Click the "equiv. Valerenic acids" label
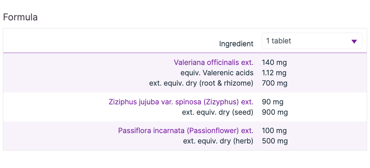Screen dimensions: 370x168 point(217,73)
